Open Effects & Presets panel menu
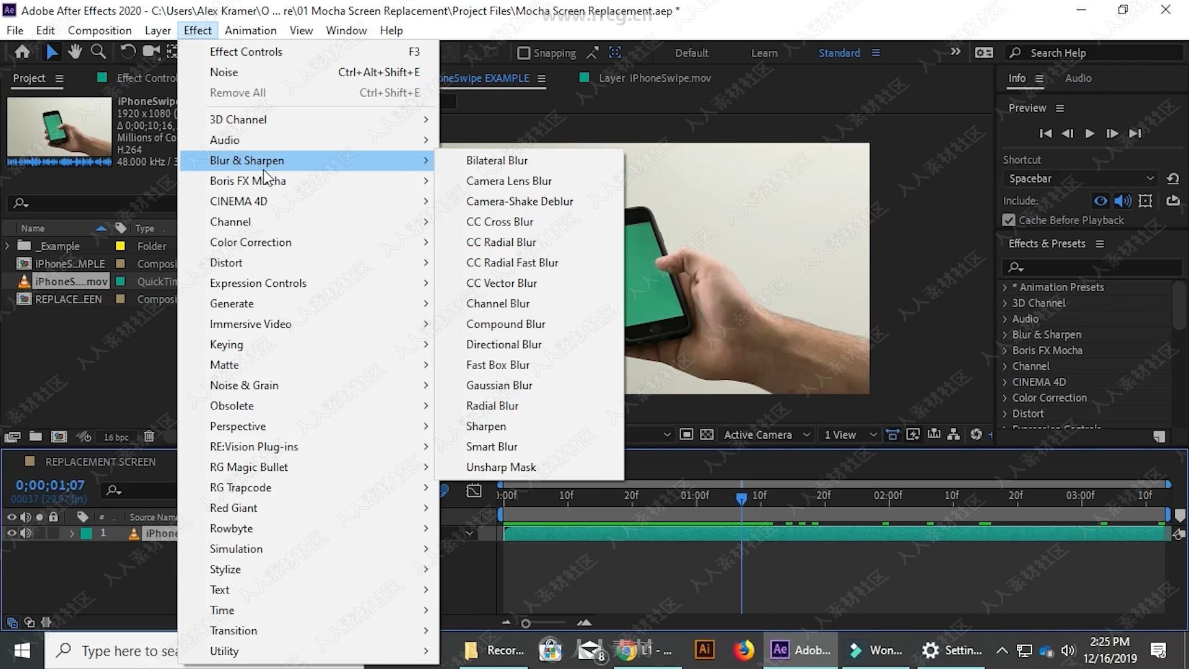The height and width of the screenshot is (669, 1189). click(x=1100, y=244)
